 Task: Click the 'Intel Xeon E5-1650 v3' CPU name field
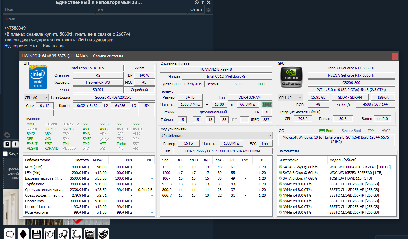pyautogui.click(x=88, y=68)
